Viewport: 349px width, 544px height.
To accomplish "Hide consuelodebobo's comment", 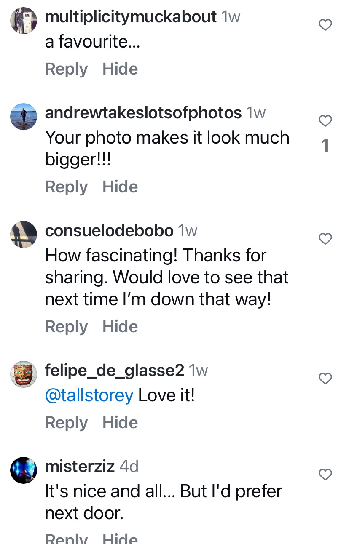I will (x=120, y=327).
